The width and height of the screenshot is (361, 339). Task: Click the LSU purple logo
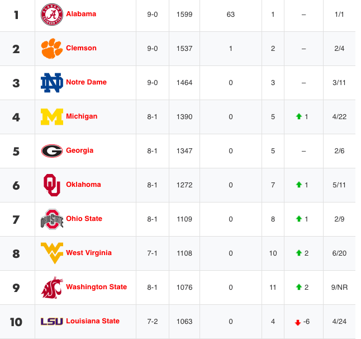point(52,322)
